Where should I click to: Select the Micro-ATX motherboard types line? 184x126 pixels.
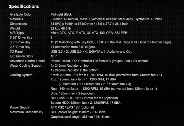89,33
